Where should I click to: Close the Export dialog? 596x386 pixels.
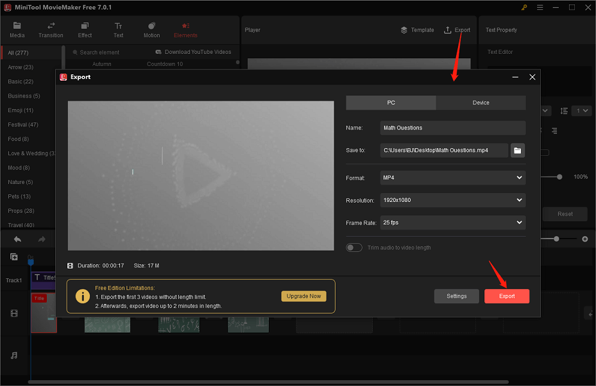(532, 77)
